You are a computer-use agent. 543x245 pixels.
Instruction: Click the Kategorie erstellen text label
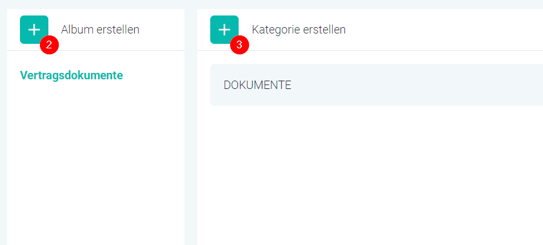pos(299,30)
